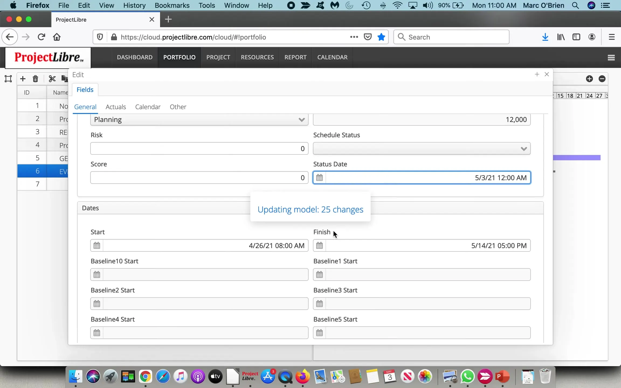Image resolution: width=621 pixels, height=388 pixels.
Task: Open Baseline3 Start calendar picker icon
Action: click(319, 304)
